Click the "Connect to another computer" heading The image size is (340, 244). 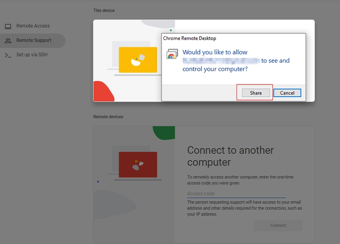[x=230, y=156]
